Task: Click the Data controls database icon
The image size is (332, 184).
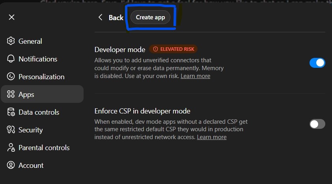Action: coord(11,112)
